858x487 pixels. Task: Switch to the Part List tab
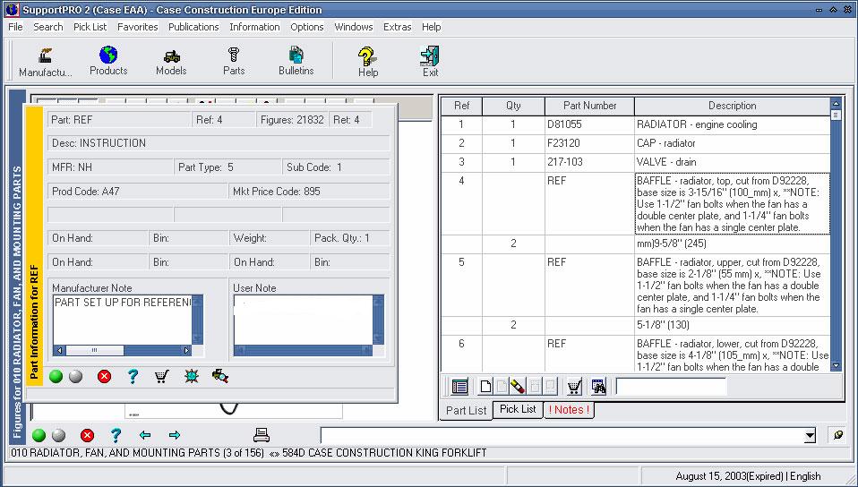[x=467, y=410]
